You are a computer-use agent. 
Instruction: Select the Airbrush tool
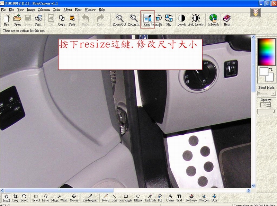tap(150, 198)
